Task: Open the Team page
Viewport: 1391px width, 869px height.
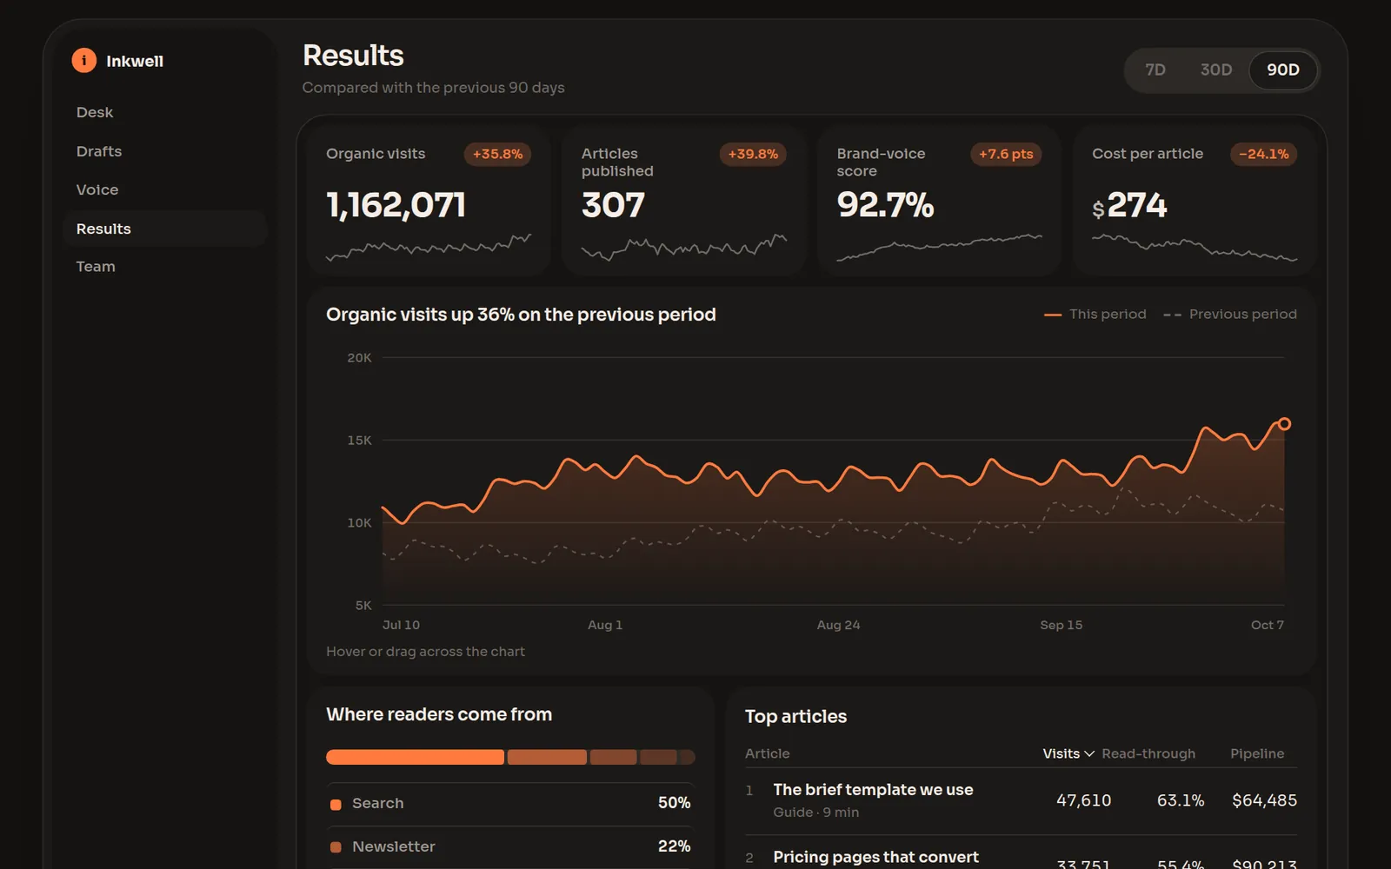Action: click(164, 267)
